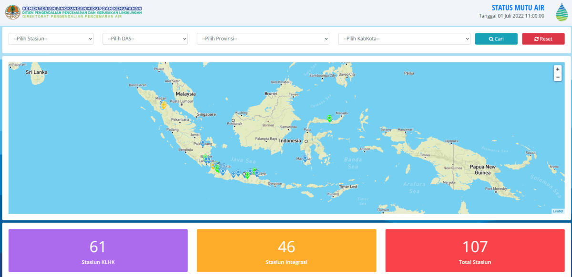Click the blue station marker at Makassar
572x277 pixels.
coord(305,158)
